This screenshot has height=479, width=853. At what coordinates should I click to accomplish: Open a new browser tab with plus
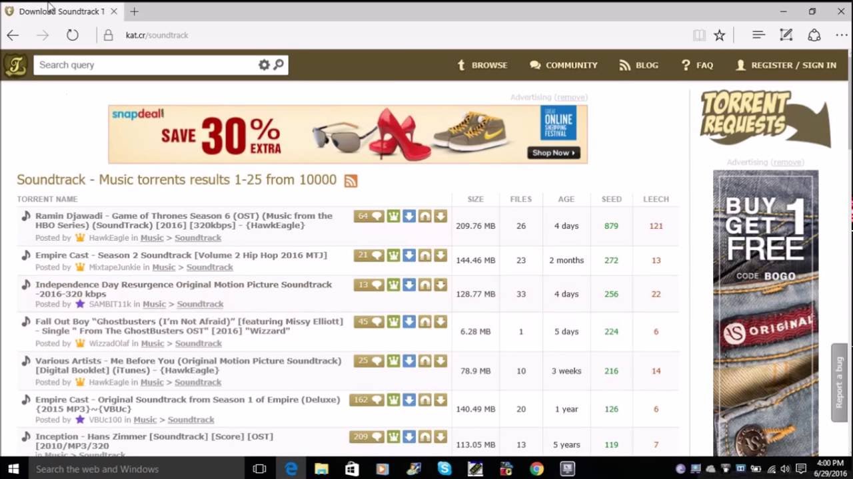pyautogui.click(x=134, y=11)
